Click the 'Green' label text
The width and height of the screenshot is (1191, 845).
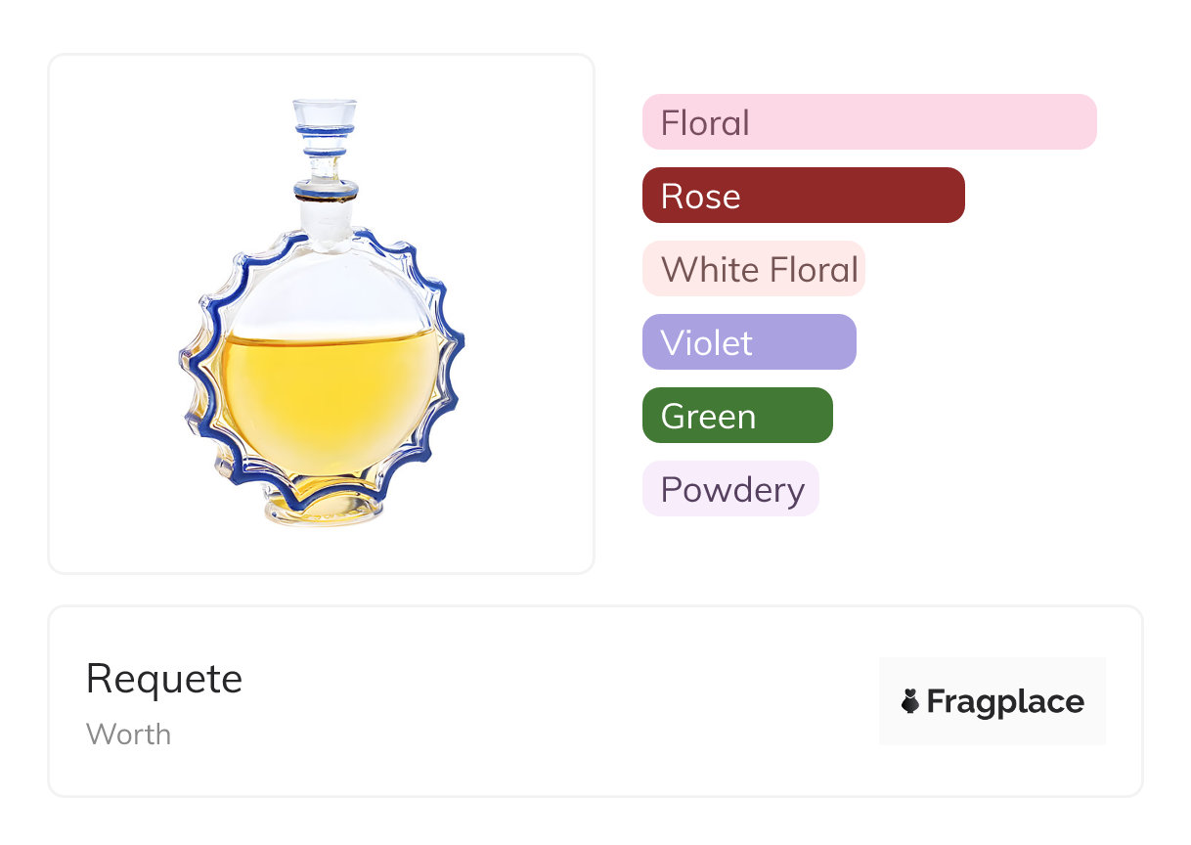click(708, 417)
